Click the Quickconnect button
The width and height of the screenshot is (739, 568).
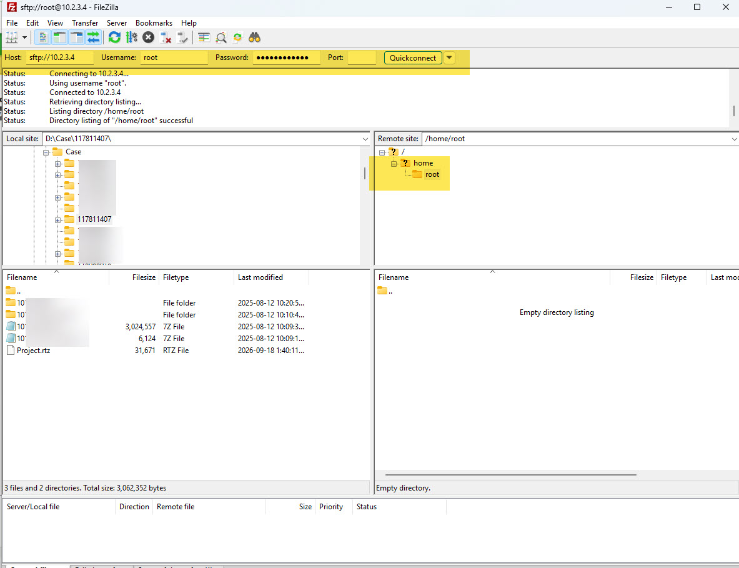pos(413,57)
